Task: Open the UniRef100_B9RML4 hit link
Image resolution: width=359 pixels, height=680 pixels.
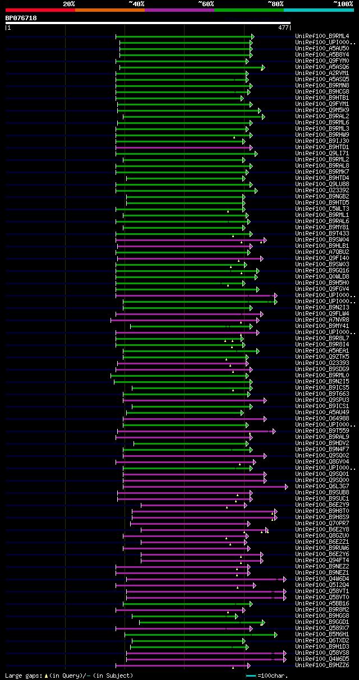Action: click(322, 36)
